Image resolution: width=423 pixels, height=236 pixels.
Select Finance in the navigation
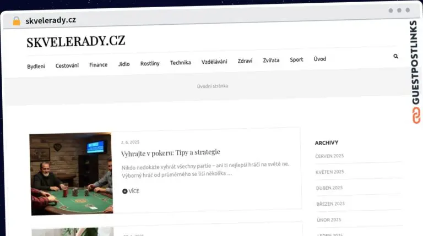[x=98, y=65]
